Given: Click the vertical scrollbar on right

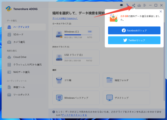Looking at the screenshot, I should (x=164, y=61).
